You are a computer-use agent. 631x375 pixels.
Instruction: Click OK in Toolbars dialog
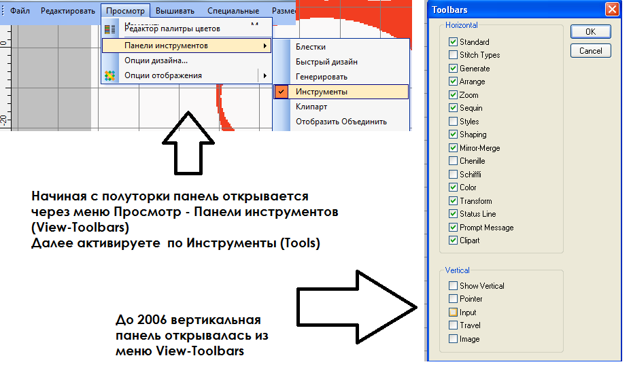590,32
